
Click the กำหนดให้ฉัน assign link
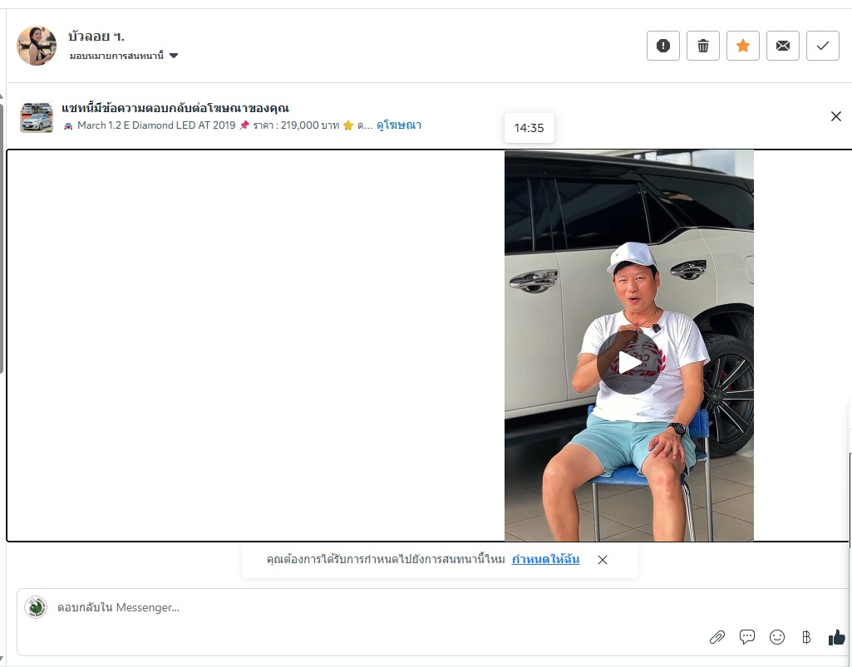coord(545,560)
